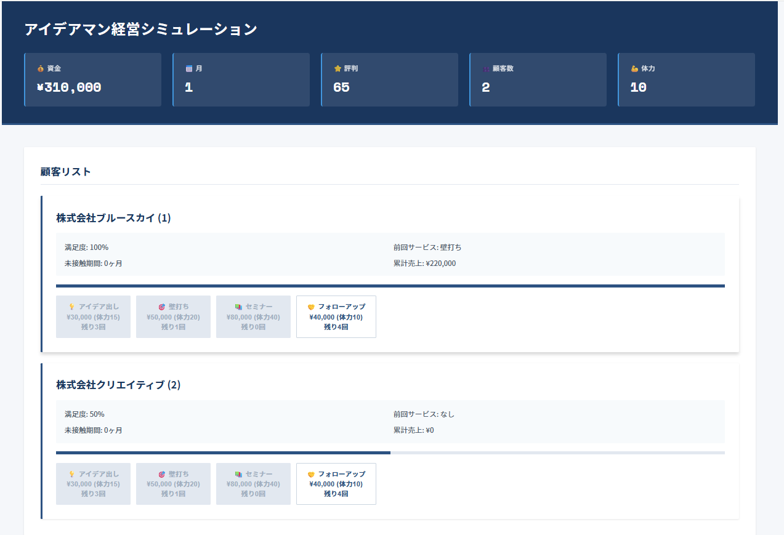Pick 壁打ち service for 株式会社ブルースカイ
The image size is (784, 535).
tap(173, 316)
